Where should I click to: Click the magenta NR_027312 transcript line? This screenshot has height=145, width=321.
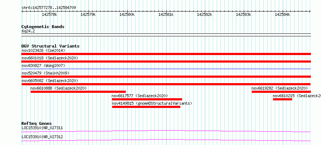point(166,140)
